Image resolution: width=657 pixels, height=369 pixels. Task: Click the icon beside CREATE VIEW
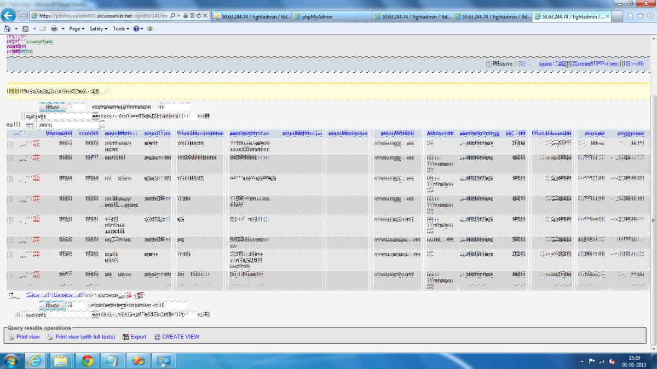click(158, 337)
